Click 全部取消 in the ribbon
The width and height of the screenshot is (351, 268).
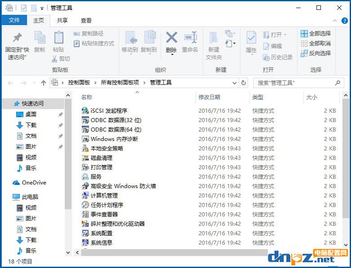(315, 44)
